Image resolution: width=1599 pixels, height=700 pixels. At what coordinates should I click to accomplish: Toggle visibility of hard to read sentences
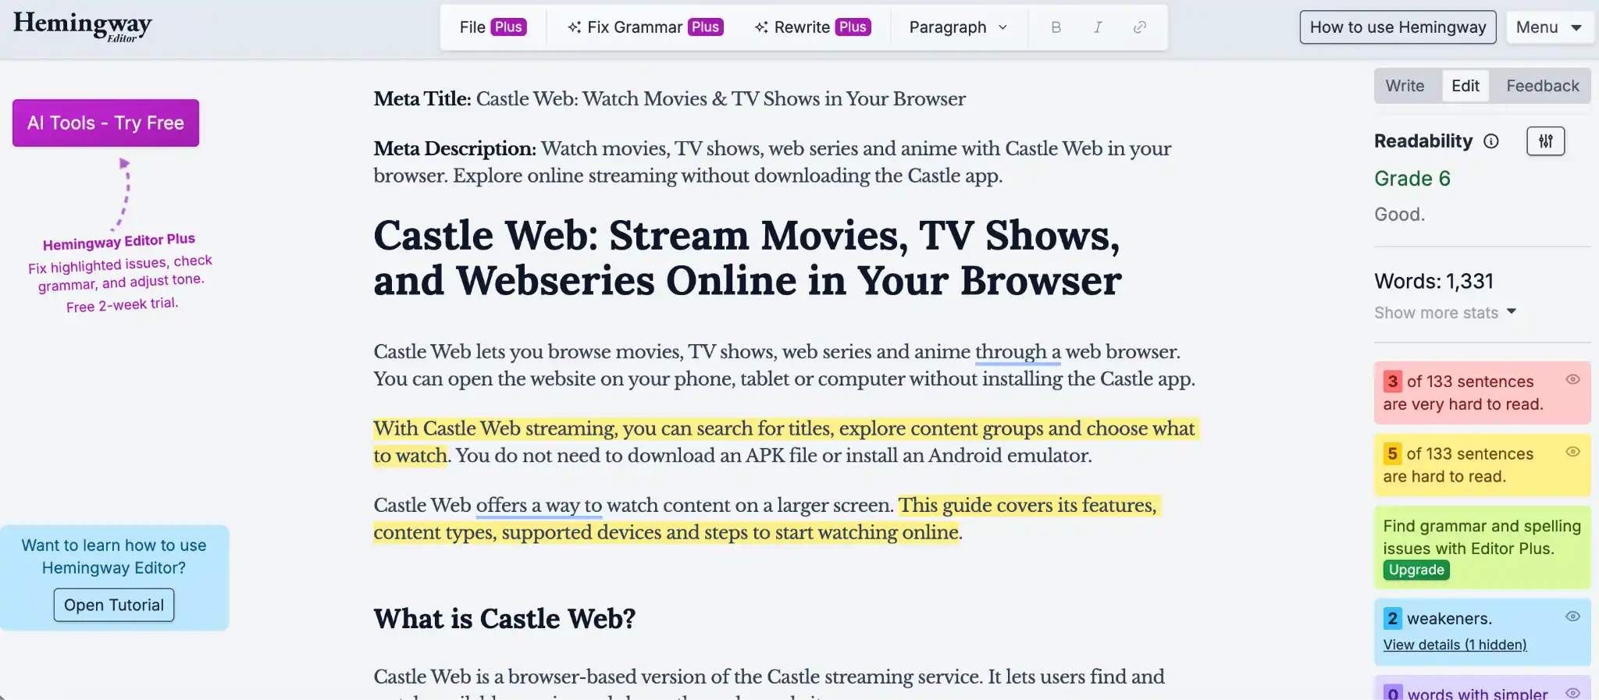1573,452
